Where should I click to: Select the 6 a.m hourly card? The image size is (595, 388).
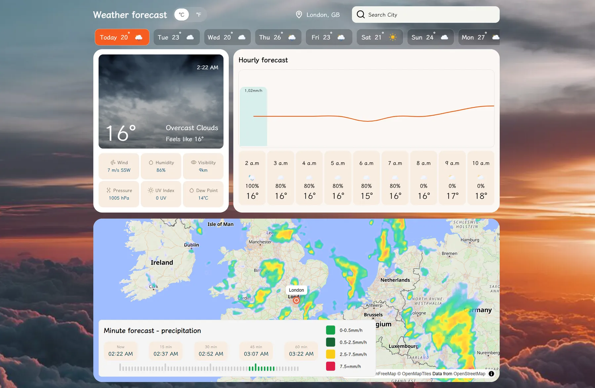point(367,178)
